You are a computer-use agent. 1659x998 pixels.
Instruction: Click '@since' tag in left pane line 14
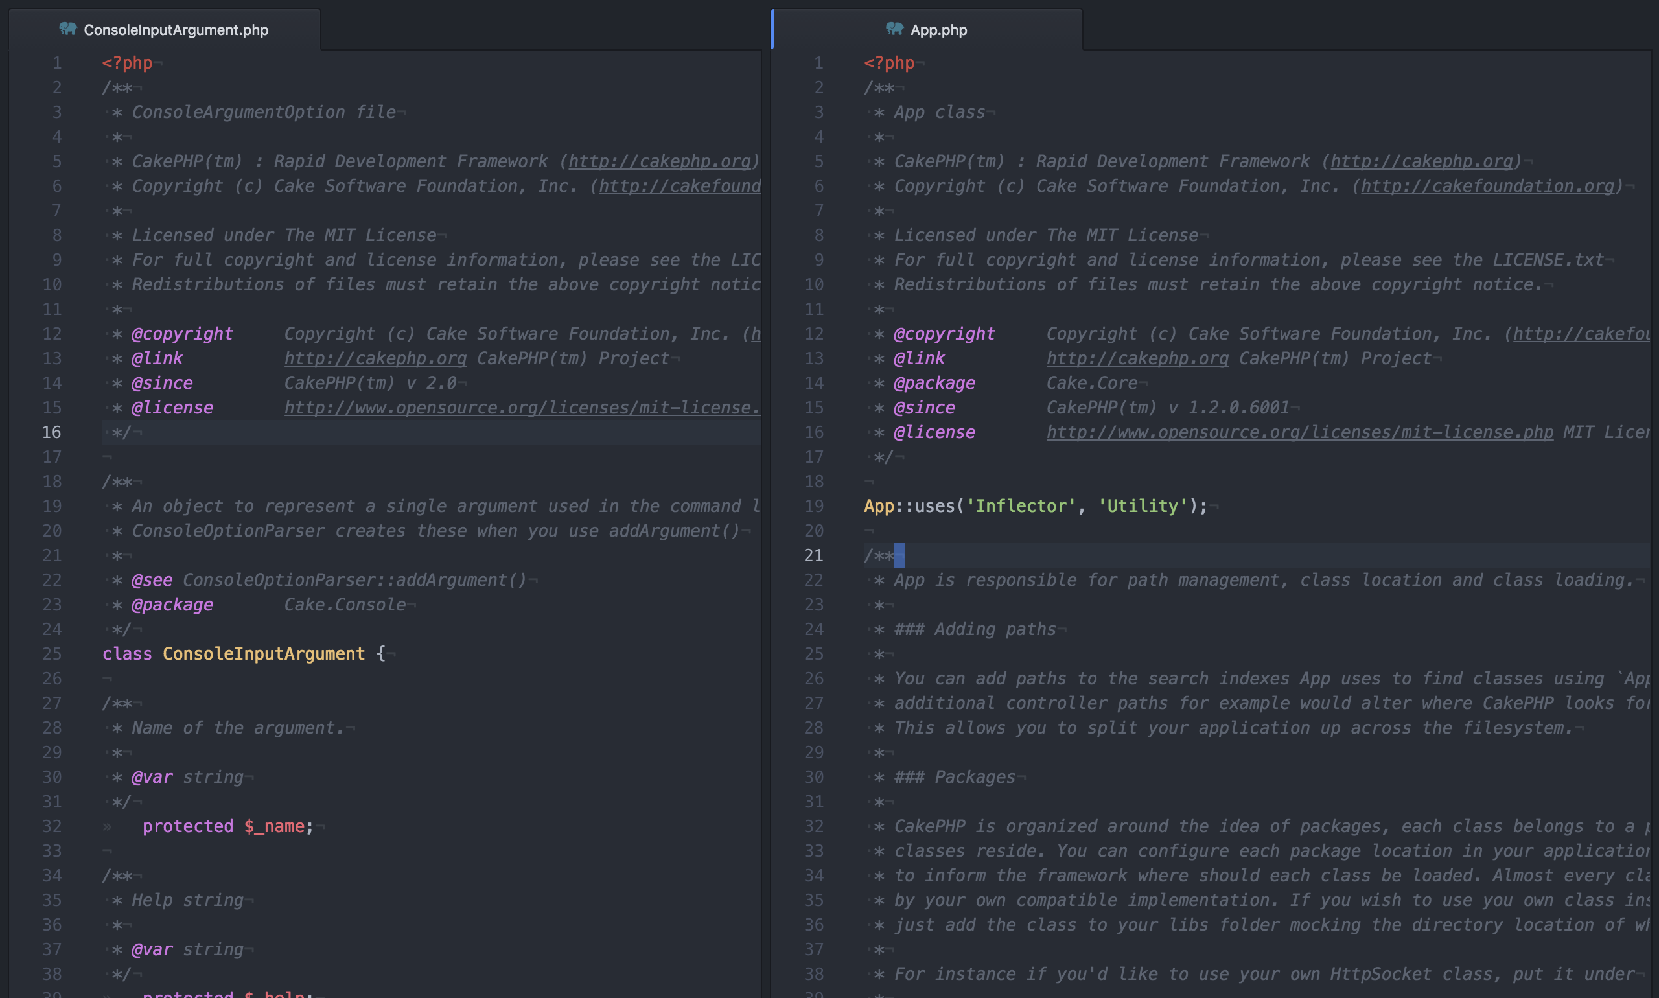[x=162, y=384]
